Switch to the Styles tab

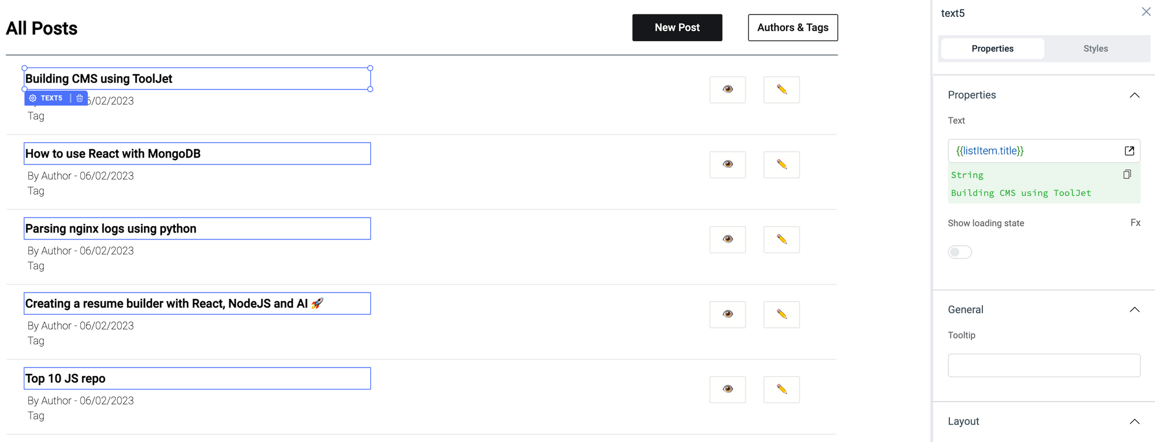pos(1095,48)
